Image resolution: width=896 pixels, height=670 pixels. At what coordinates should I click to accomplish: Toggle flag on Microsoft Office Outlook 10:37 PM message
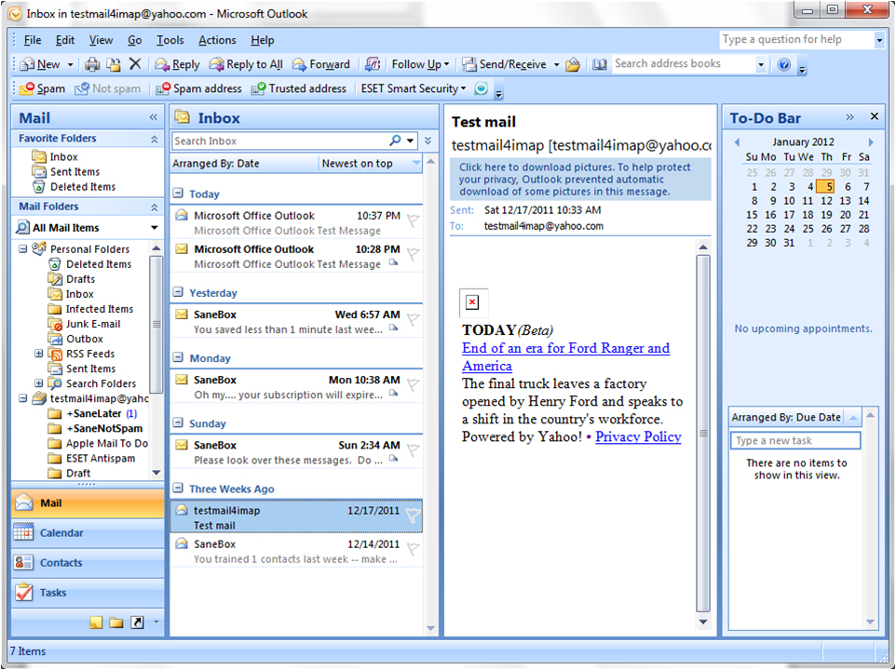tap(413, 221)
